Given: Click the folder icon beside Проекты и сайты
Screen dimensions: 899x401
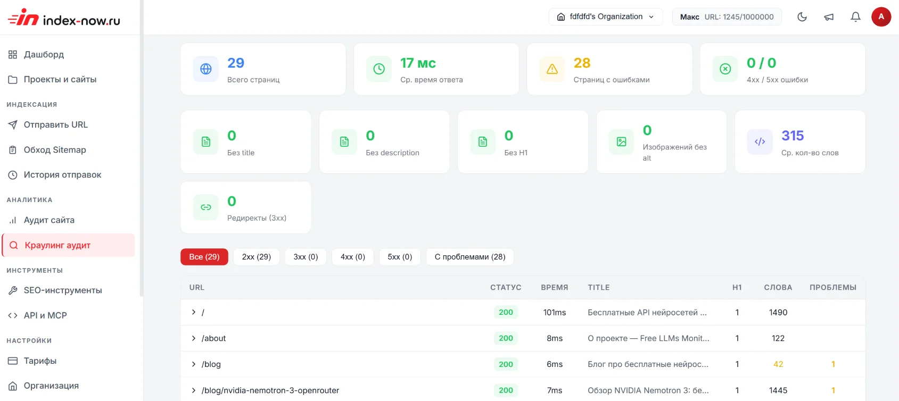Looking at the screenshot, I should click(x=13, y=80).
